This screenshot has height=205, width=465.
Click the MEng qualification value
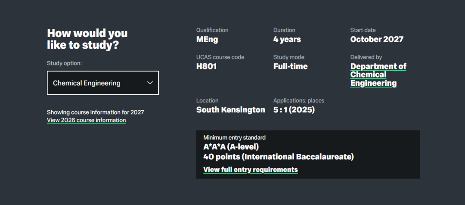coord(207,40)
